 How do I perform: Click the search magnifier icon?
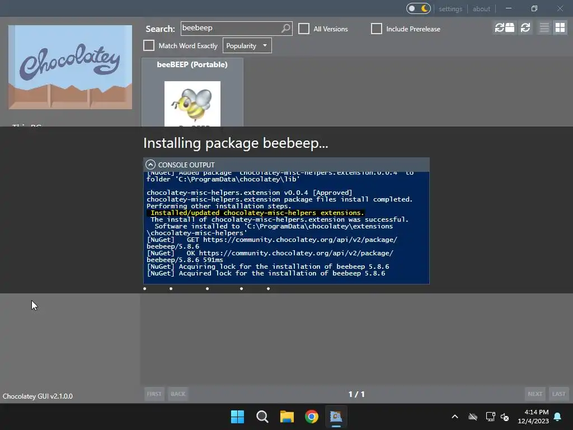pyautogui.click(x=286, y=28)
